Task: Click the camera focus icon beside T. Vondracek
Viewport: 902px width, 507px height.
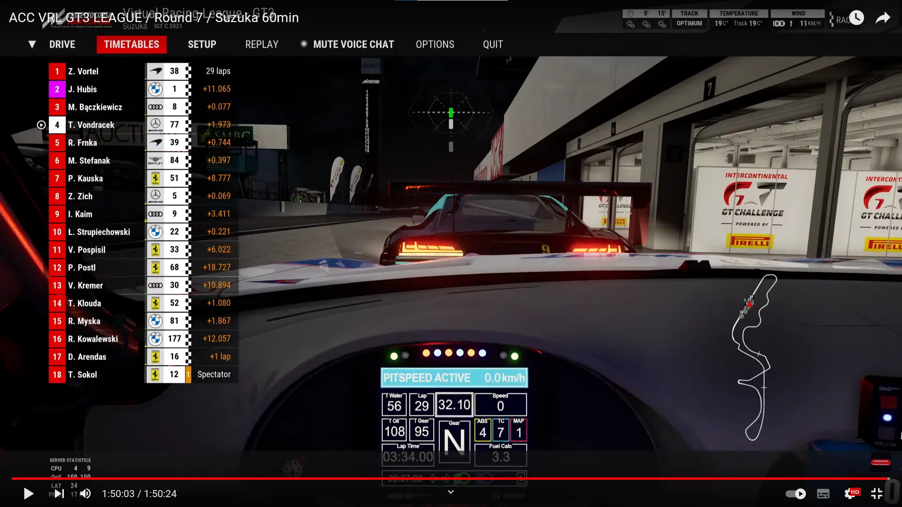Action: coord(41,125)
